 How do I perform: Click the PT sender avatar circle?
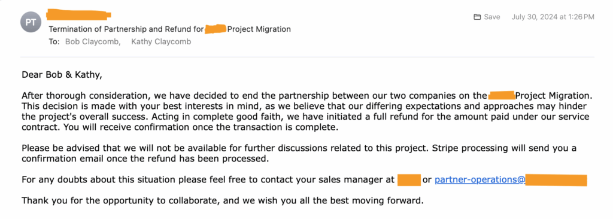tap(31, 22)
